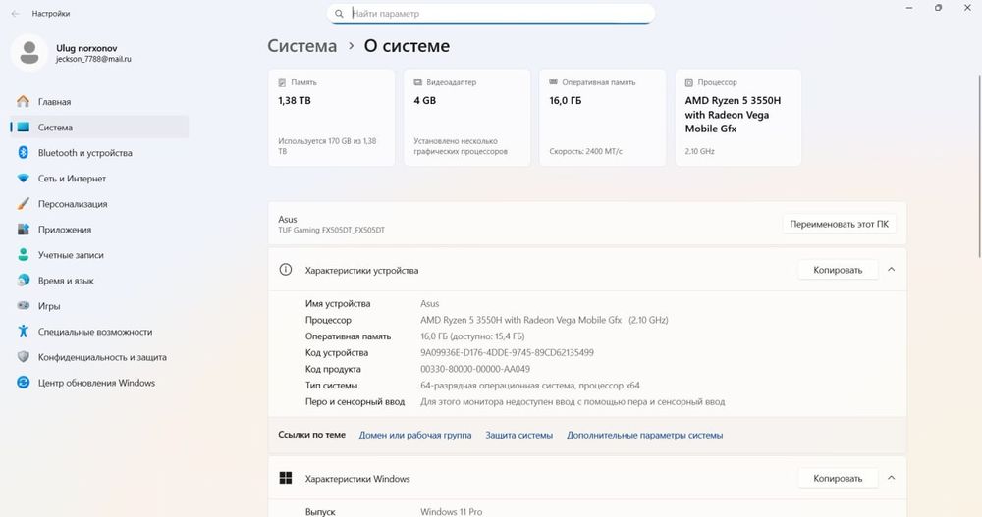Open Учетные записи settings section
The height and width of the screenshot is (517, 982).
pyautogui.click(x=99, y=255)
